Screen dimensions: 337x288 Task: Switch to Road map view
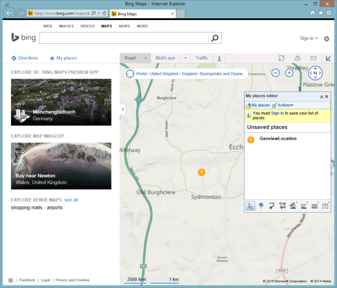coord(130,58)
